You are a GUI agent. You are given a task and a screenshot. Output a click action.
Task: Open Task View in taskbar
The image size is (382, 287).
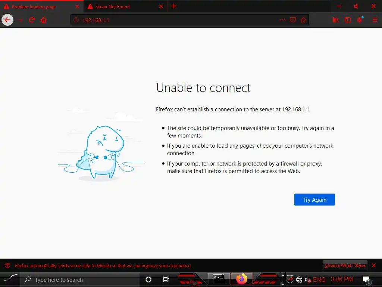pyautogui.click(x=166, y=280)
